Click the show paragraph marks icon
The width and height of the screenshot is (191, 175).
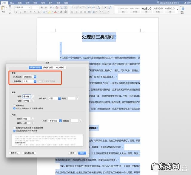[110, 7]
